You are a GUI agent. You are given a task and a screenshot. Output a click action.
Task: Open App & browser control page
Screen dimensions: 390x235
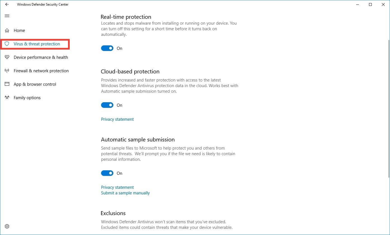(x=35, y=84)
